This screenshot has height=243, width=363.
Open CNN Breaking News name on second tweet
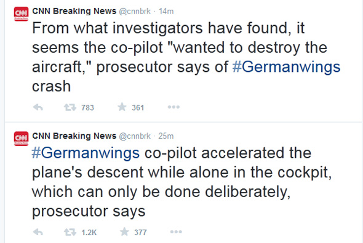(74, 136)
